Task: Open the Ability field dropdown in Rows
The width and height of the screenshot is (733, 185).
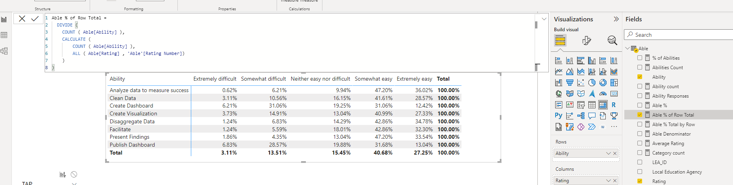Action: tap(609, 153)
